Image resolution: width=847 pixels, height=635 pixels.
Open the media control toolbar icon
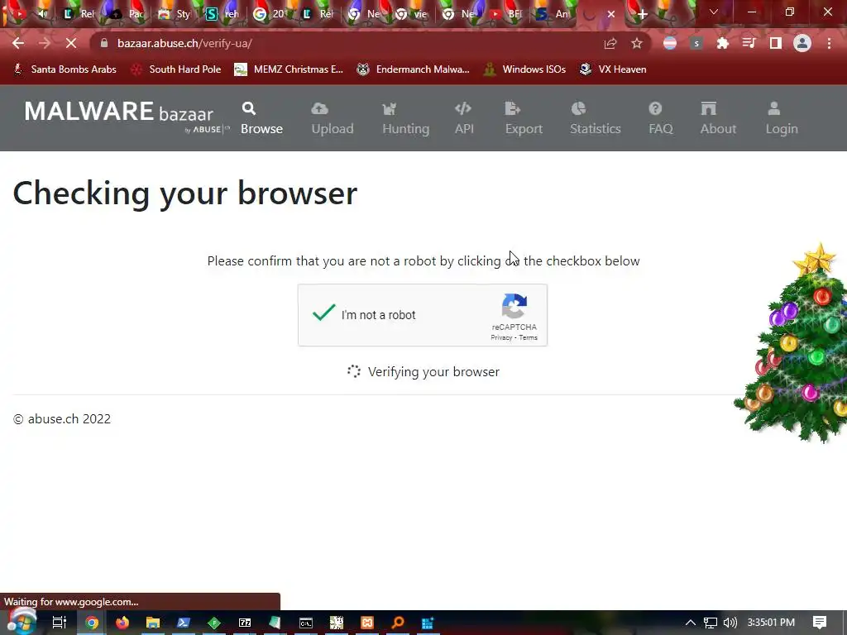pos(749,43)
